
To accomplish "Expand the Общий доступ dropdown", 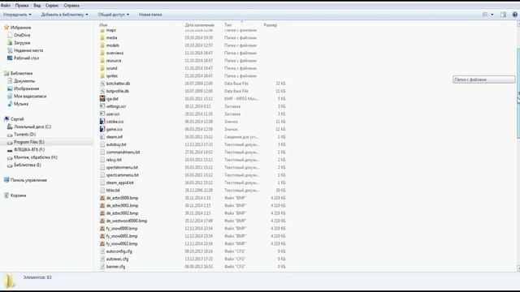I will 114,15.
